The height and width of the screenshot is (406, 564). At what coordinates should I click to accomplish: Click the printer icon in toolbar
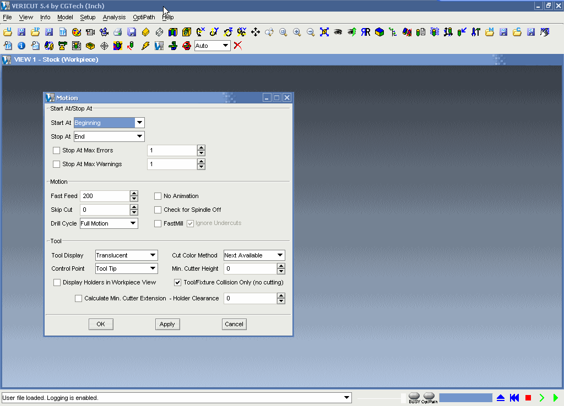pyautogui.click(x=118, y=32)
